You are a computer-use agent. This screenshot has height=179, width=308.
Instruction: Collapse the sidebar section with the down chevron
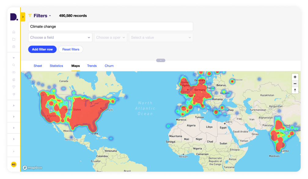[14, 58]
